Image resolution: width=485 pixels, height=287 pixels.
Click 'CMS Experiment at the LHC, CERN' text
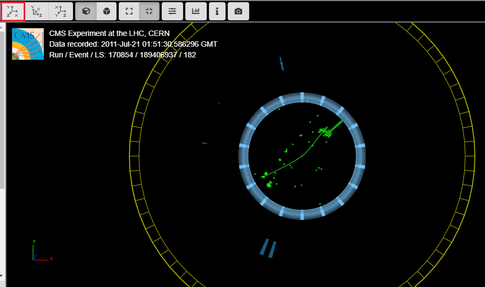point(109,33)
